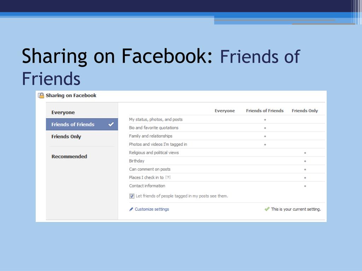Click the dot in the Birthday row
This screenshot has width=362, height=271.
coord(305,161)
